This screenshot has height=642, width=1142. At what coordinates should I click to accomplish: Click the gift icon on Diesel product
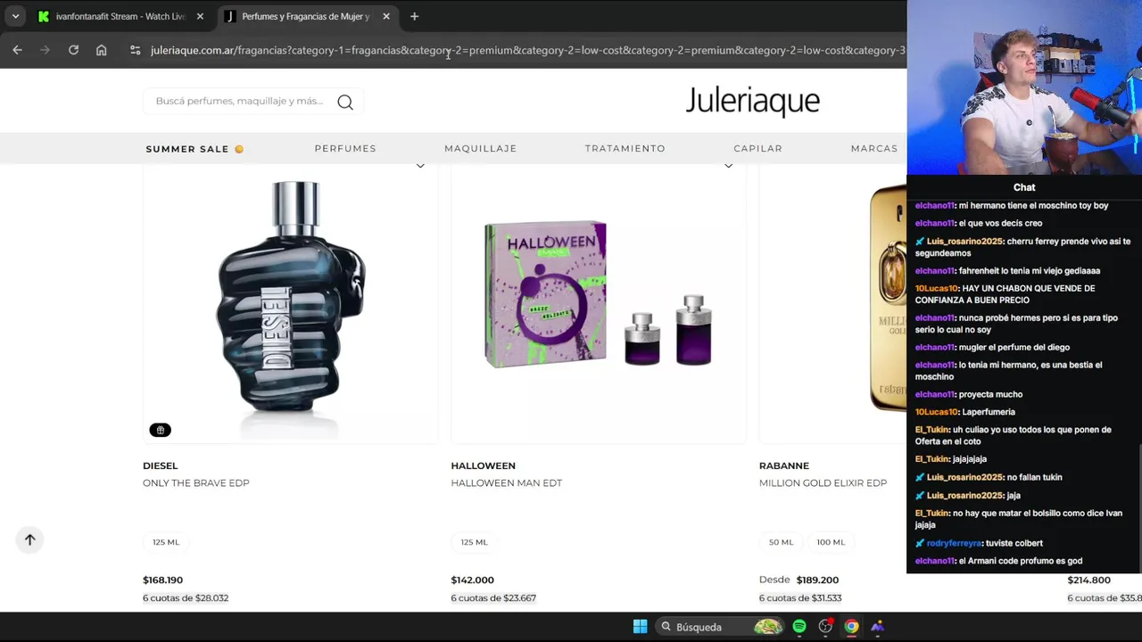click(x=160, y=430)
